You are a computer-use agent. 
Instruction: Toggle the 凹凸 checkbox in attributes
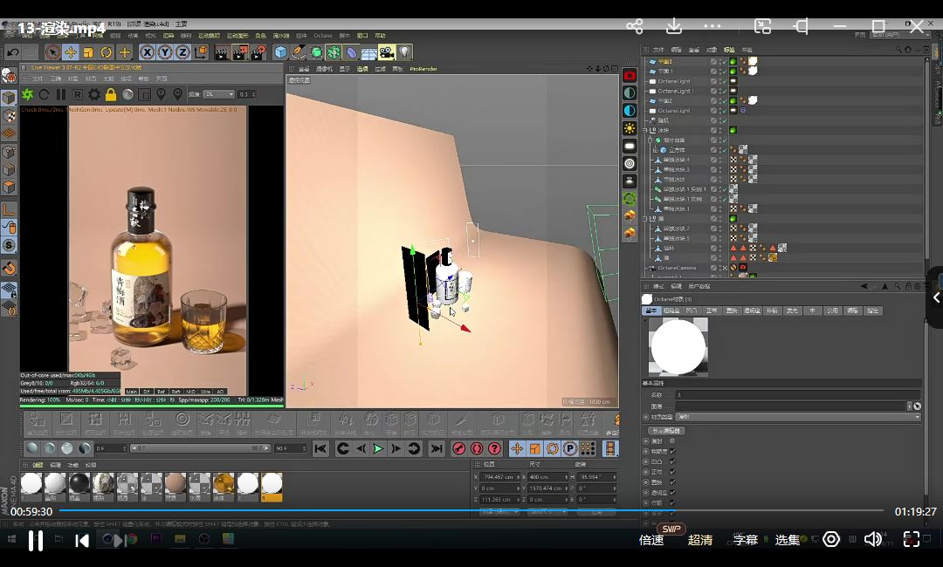[x=672, y=461]
